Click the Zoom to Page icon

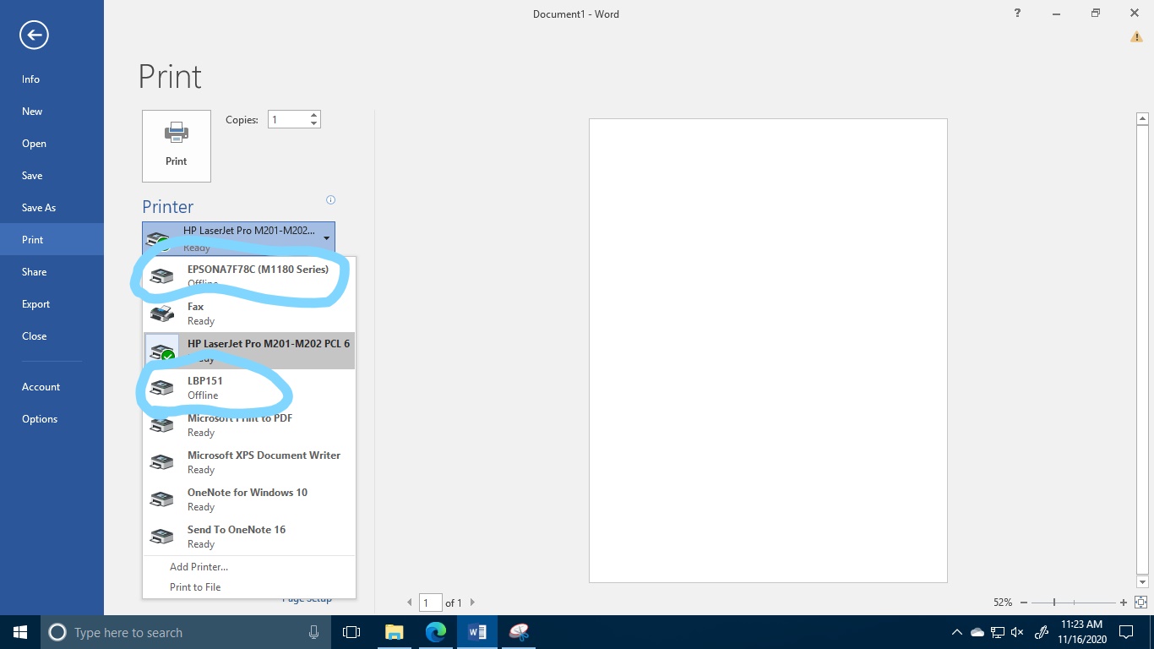click(1140, 603)
